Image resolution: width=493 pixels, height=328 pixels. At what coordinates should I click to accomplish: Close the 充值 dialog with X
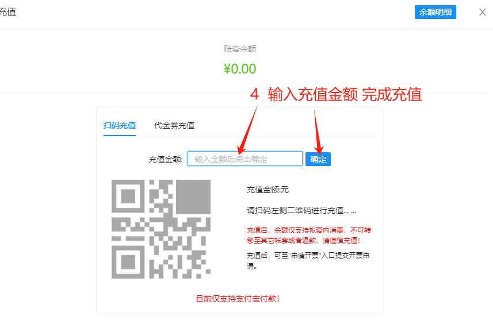click(x=482, y=12)
